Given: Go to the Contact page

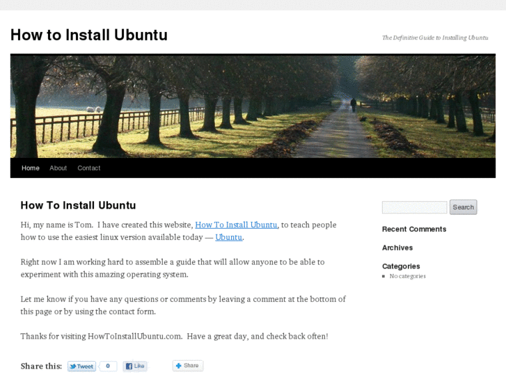Looking at the screenshot, I should [89, 168].
